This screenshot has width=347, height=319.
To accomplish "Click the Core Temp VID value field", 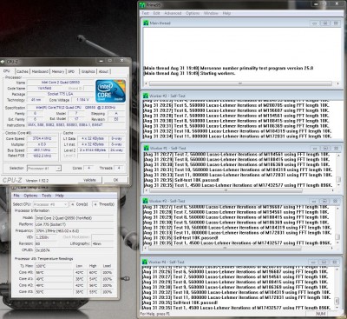I will pyautogui.click(x=46, y=237).
